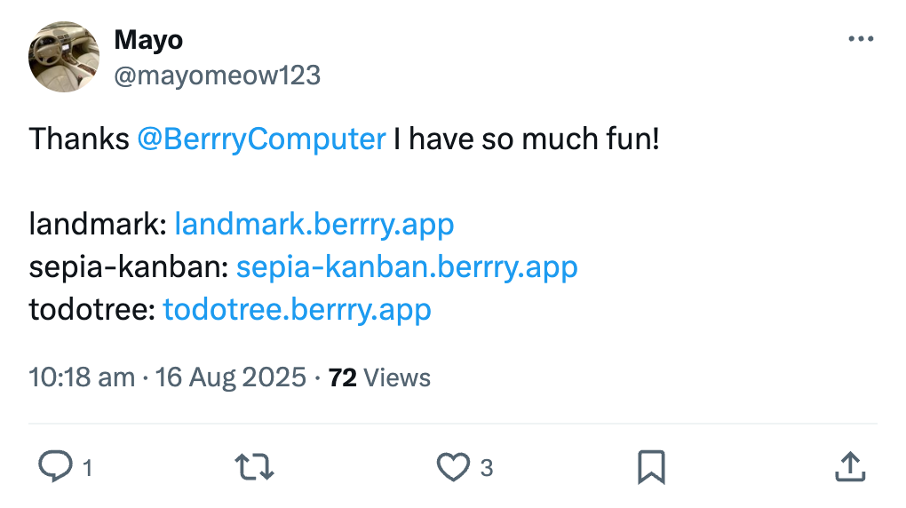Open the @BerrryComputer mention
This screenshot has width=906, height=508.
click(x=261, y=139)
